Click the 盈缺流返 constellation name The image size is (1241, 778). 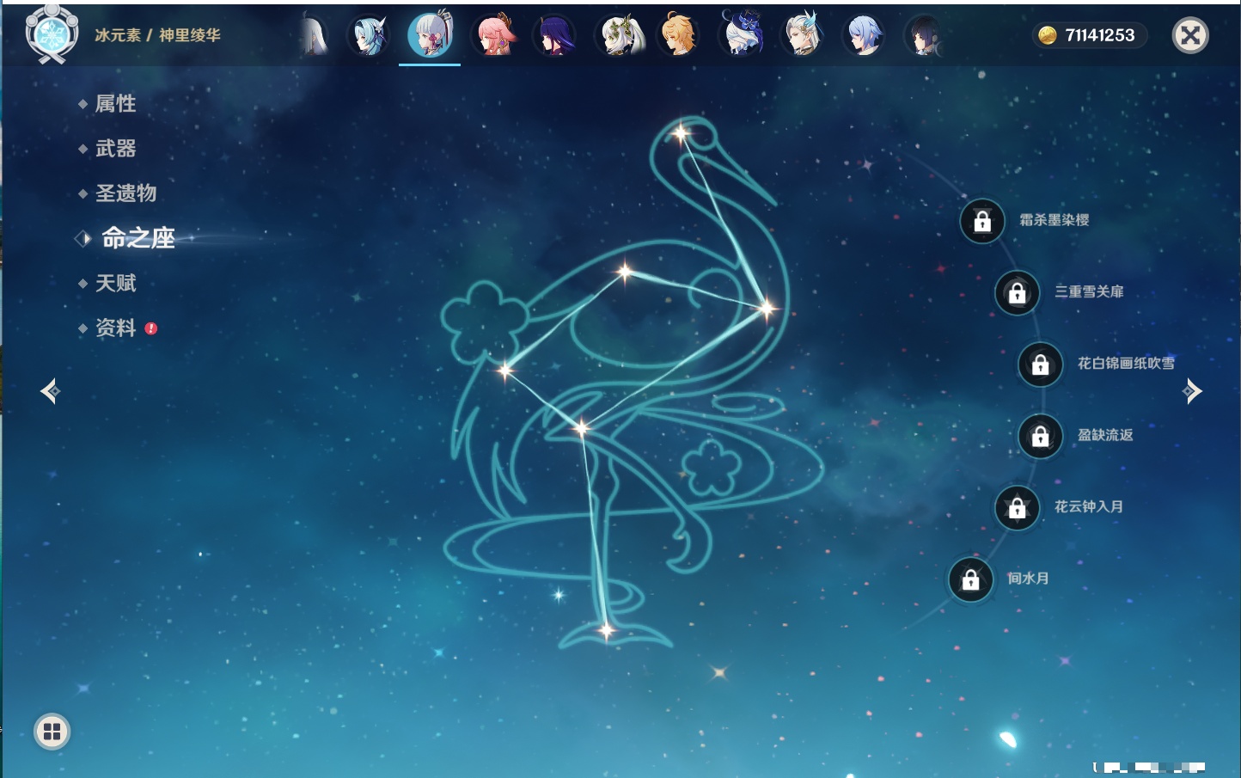(1105, 435)
